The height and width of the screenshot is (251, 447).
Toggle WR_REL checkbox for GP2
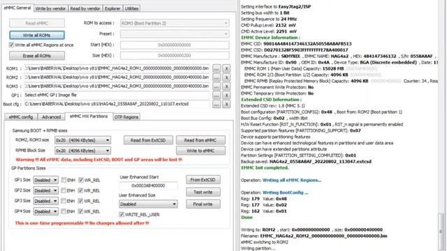81,190
